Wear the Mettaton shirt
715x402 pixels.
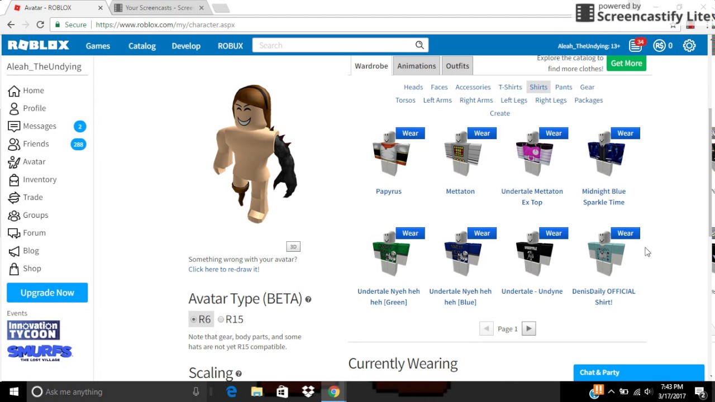[x=482, y=133]
